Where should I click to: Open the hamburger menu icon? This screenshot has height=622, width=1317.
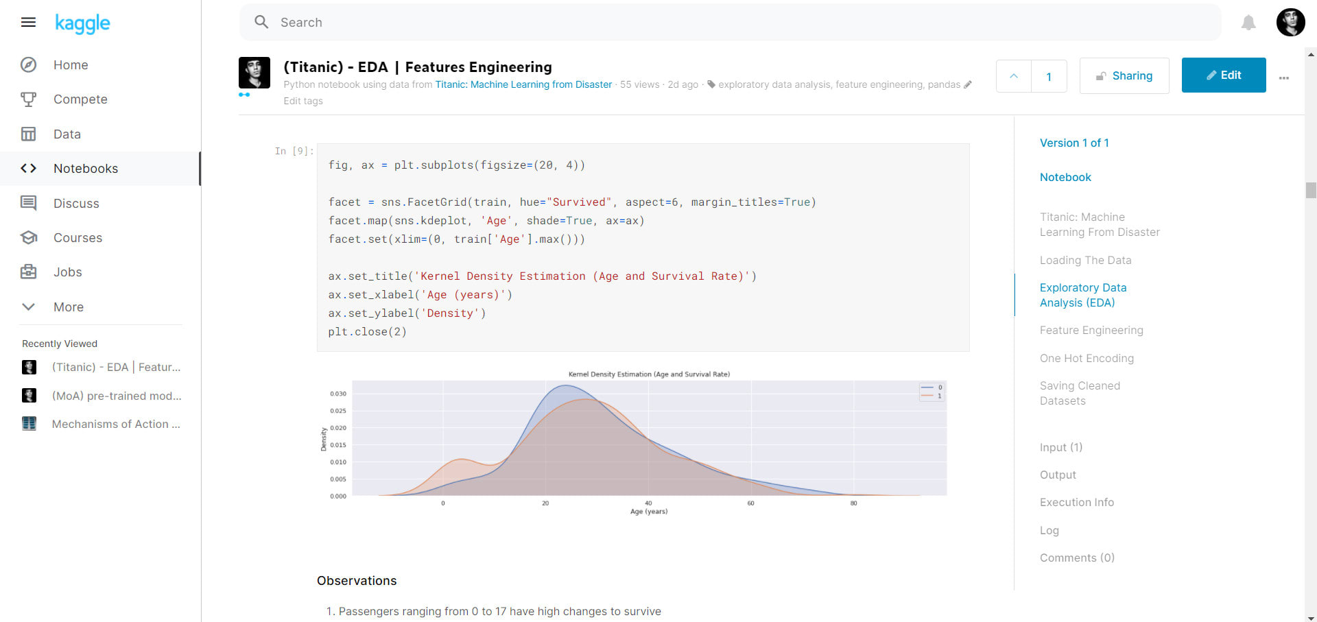28,23
